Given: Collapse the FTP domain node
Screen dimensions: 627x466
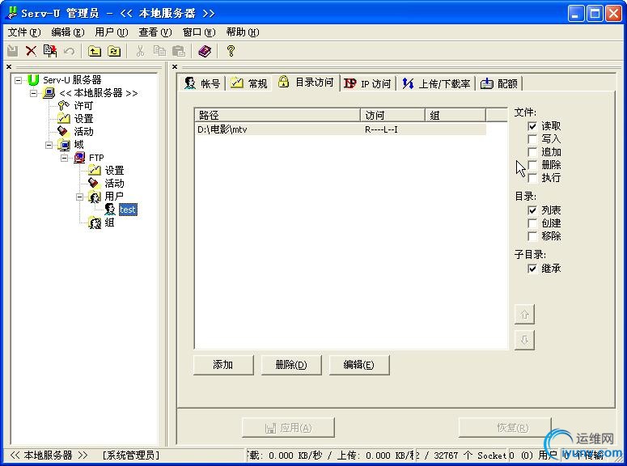Looking at the screenshot, I should click(x=65, y=158).
